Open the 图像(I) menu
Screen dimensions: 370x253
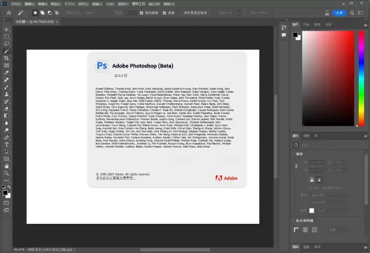[42, 4]
